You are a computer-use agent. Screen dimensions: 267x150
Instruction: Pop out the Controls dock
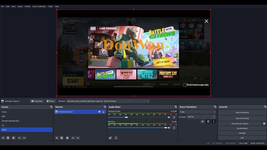[265, 107]
